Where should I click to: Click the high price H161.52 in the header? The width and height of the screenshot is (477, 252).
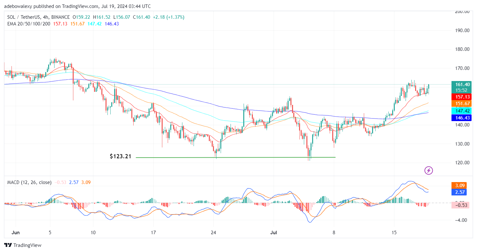[x=101, y=17]
